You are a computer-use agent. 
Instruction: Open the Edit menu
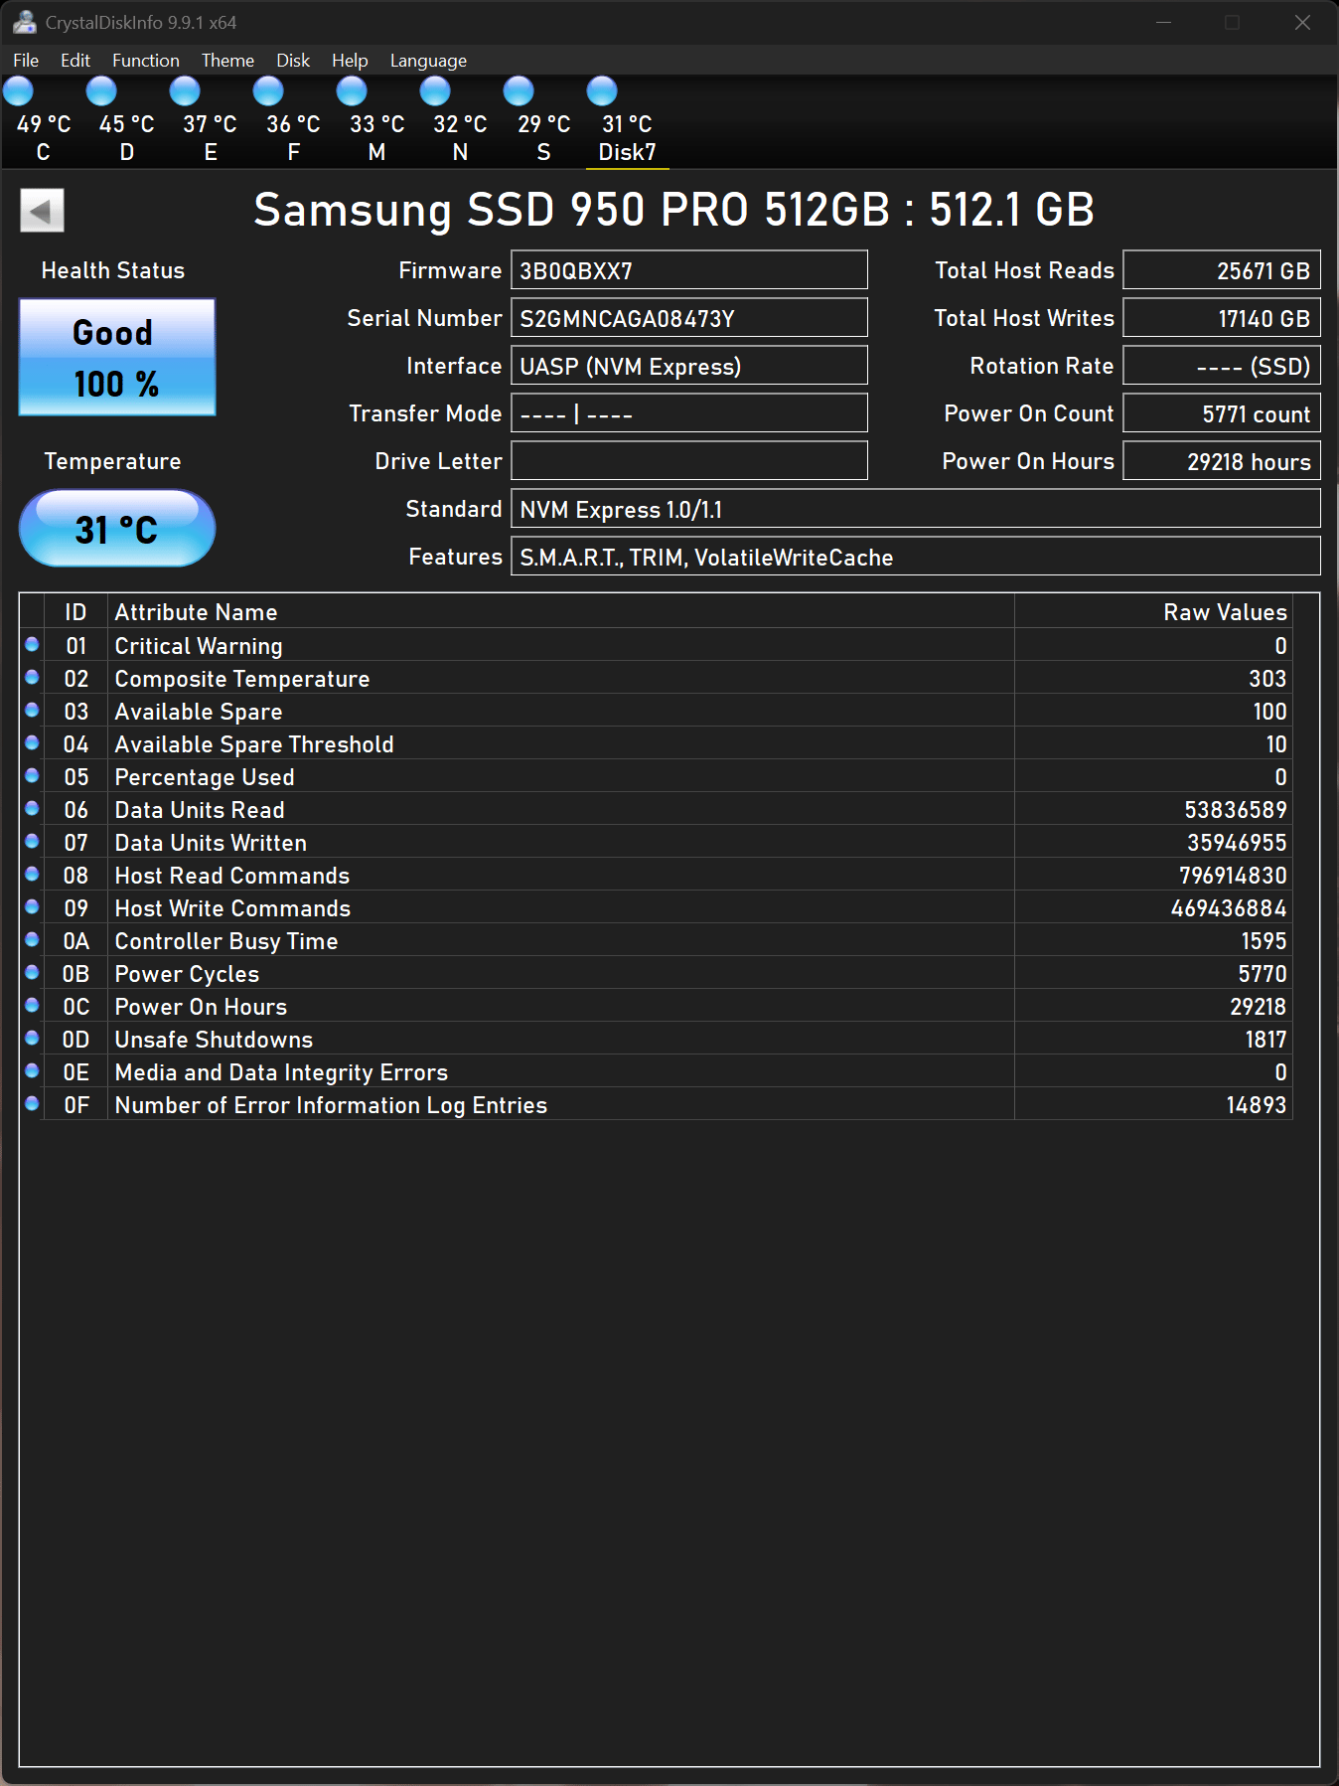click(x=75, y=61)
